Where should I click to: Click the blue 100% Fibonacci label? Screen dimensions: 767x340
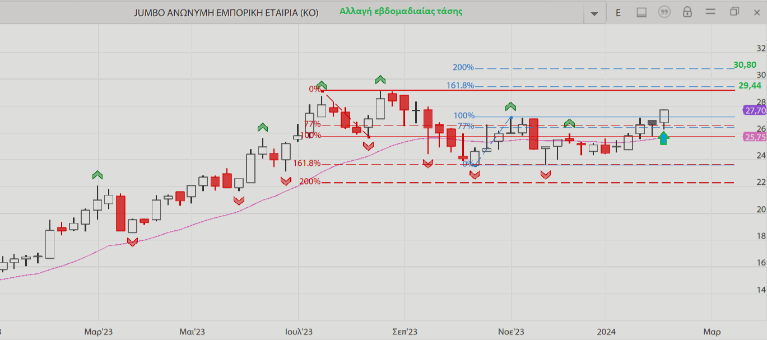click(464, 116)
